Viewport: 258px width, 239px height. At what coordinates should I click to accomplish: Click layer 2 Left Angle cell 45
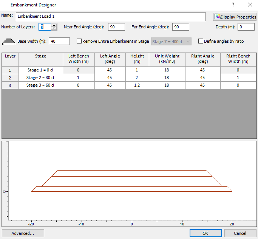pyautogui.click(x=110, y=78)
